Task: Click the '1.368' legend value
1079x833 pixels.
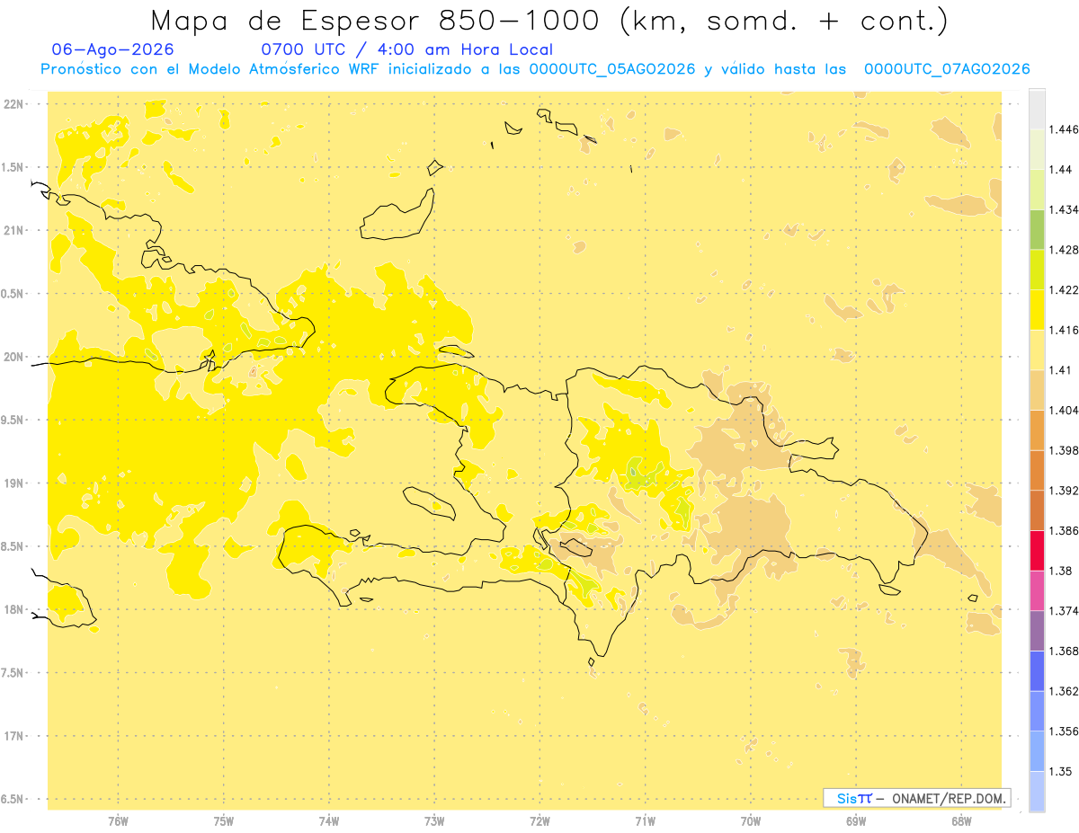Action: point(1064,651)
